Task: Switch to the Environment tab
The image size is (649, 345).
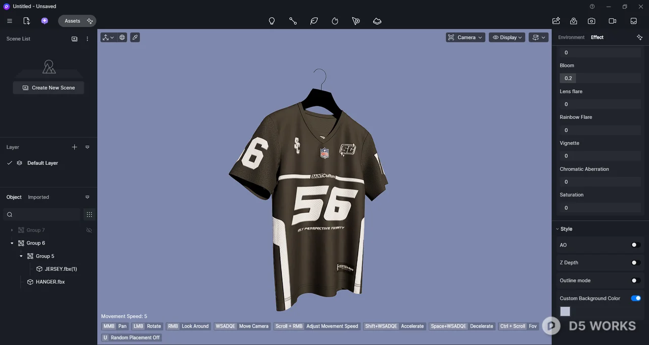Action: click(x=571, y=37)
